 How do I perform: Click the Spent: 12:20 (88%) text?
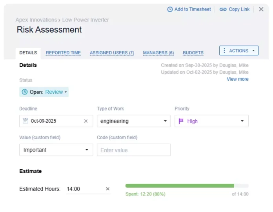tap(146, 194)
